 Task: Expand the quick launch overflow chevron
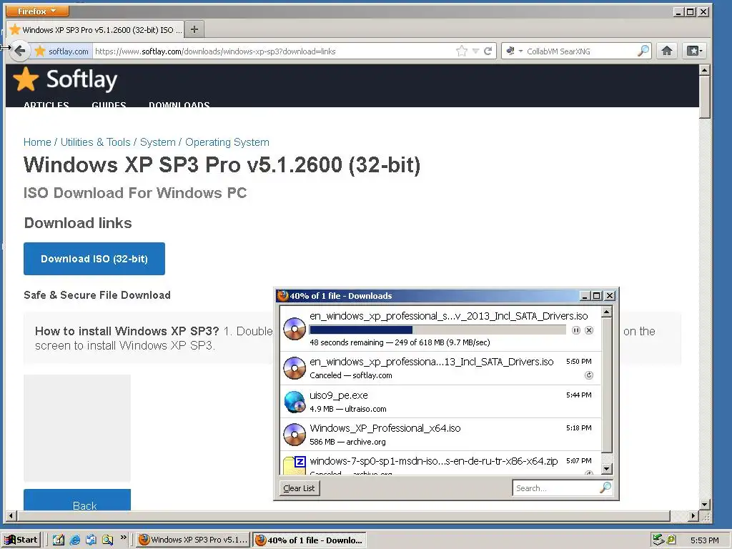(x=123, y=538)
